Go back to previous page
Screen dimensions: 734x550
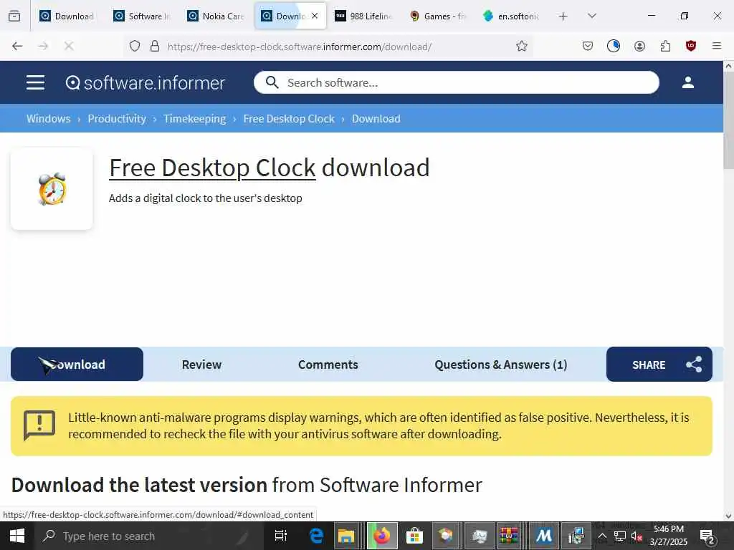click(17, 46)
